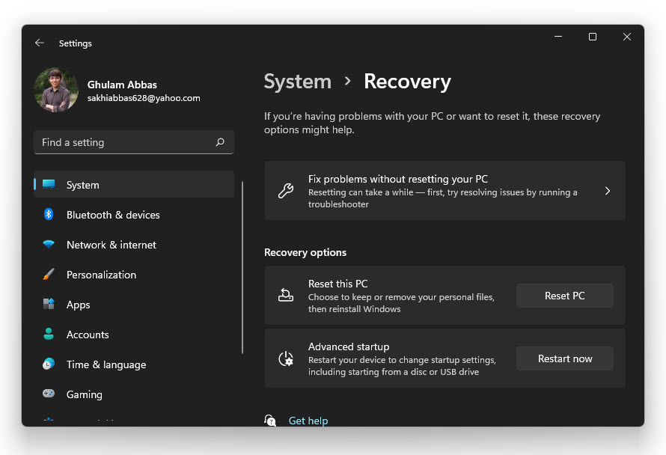The width and height of the screenshot is (666, 455).
Task: Open the Apps settings page
Action: [134, 305]
